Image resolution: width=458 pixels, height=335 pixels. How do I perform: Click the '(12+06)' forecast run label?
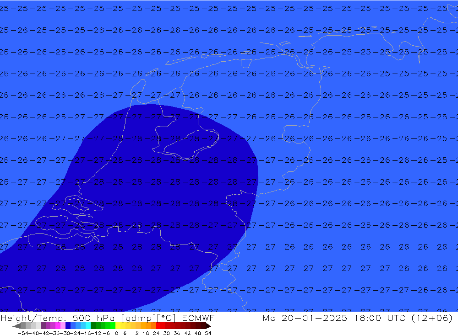(432, 318)
